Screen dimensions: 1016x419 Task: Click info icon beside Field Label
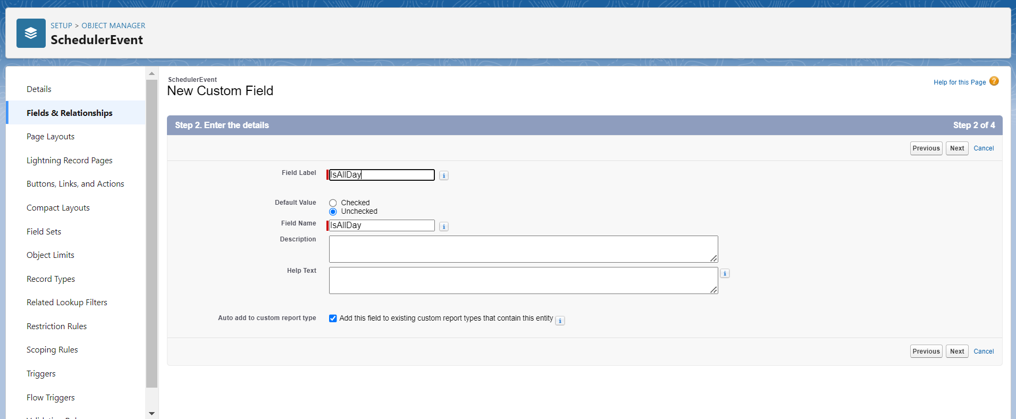[x=444, y=175]
